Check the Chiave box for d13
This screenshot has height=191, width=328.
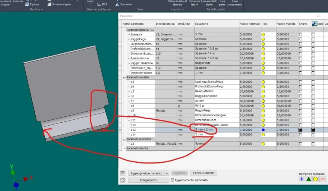(x=300, y=130)
